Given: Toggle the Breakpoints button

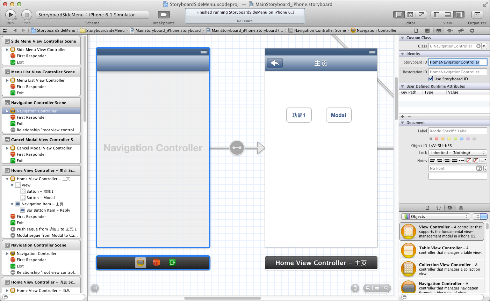Looking at the screenshot, I should [164, 15].
